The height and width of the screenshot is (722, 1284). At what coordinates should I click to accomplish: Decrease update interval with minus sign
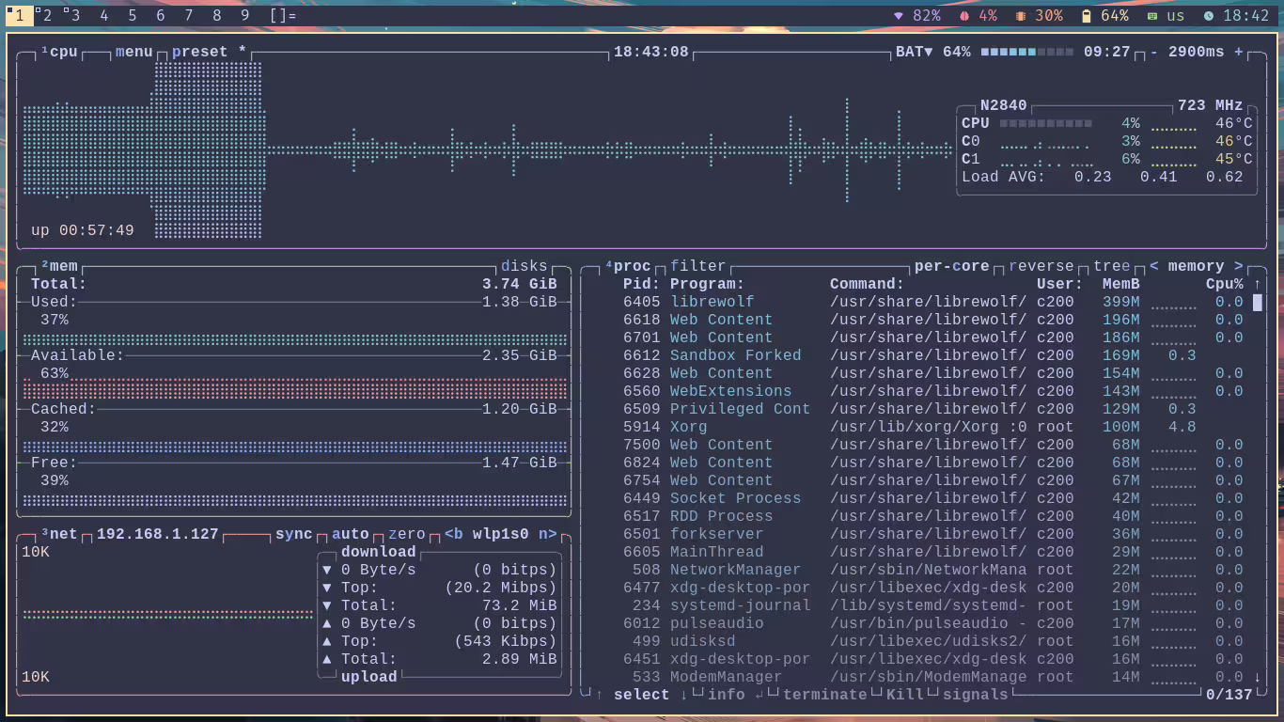point(1154,52)
